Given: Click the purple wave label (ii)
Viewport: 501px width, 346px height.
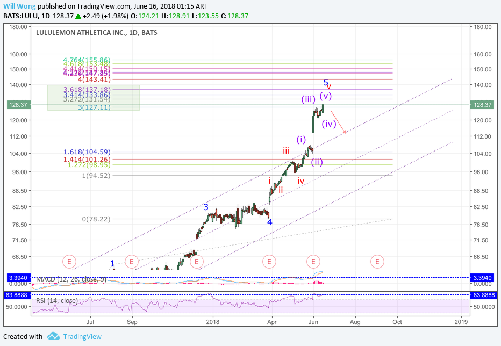Looking at the screenshot, I should [317, 162].
